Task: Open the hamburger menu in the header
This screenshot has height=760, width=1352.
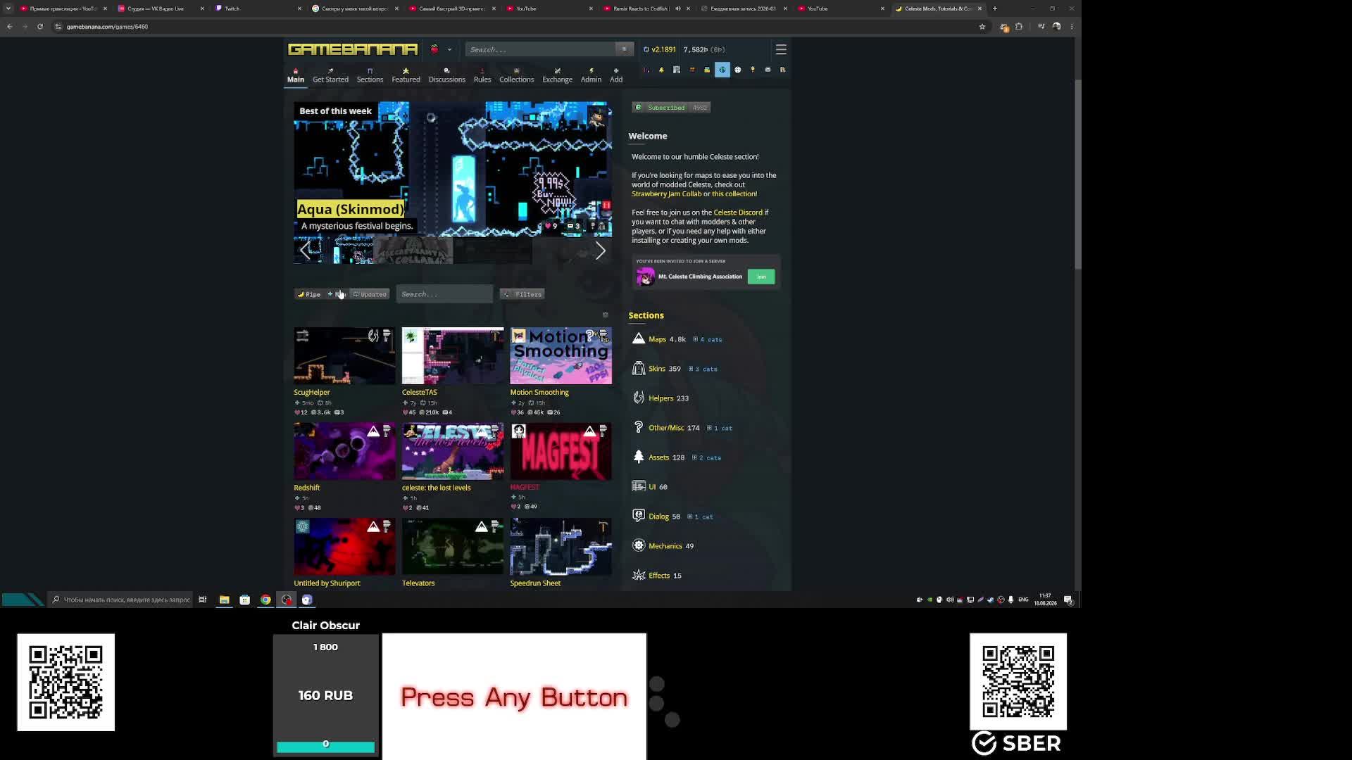Action: [x=781, y=49]
